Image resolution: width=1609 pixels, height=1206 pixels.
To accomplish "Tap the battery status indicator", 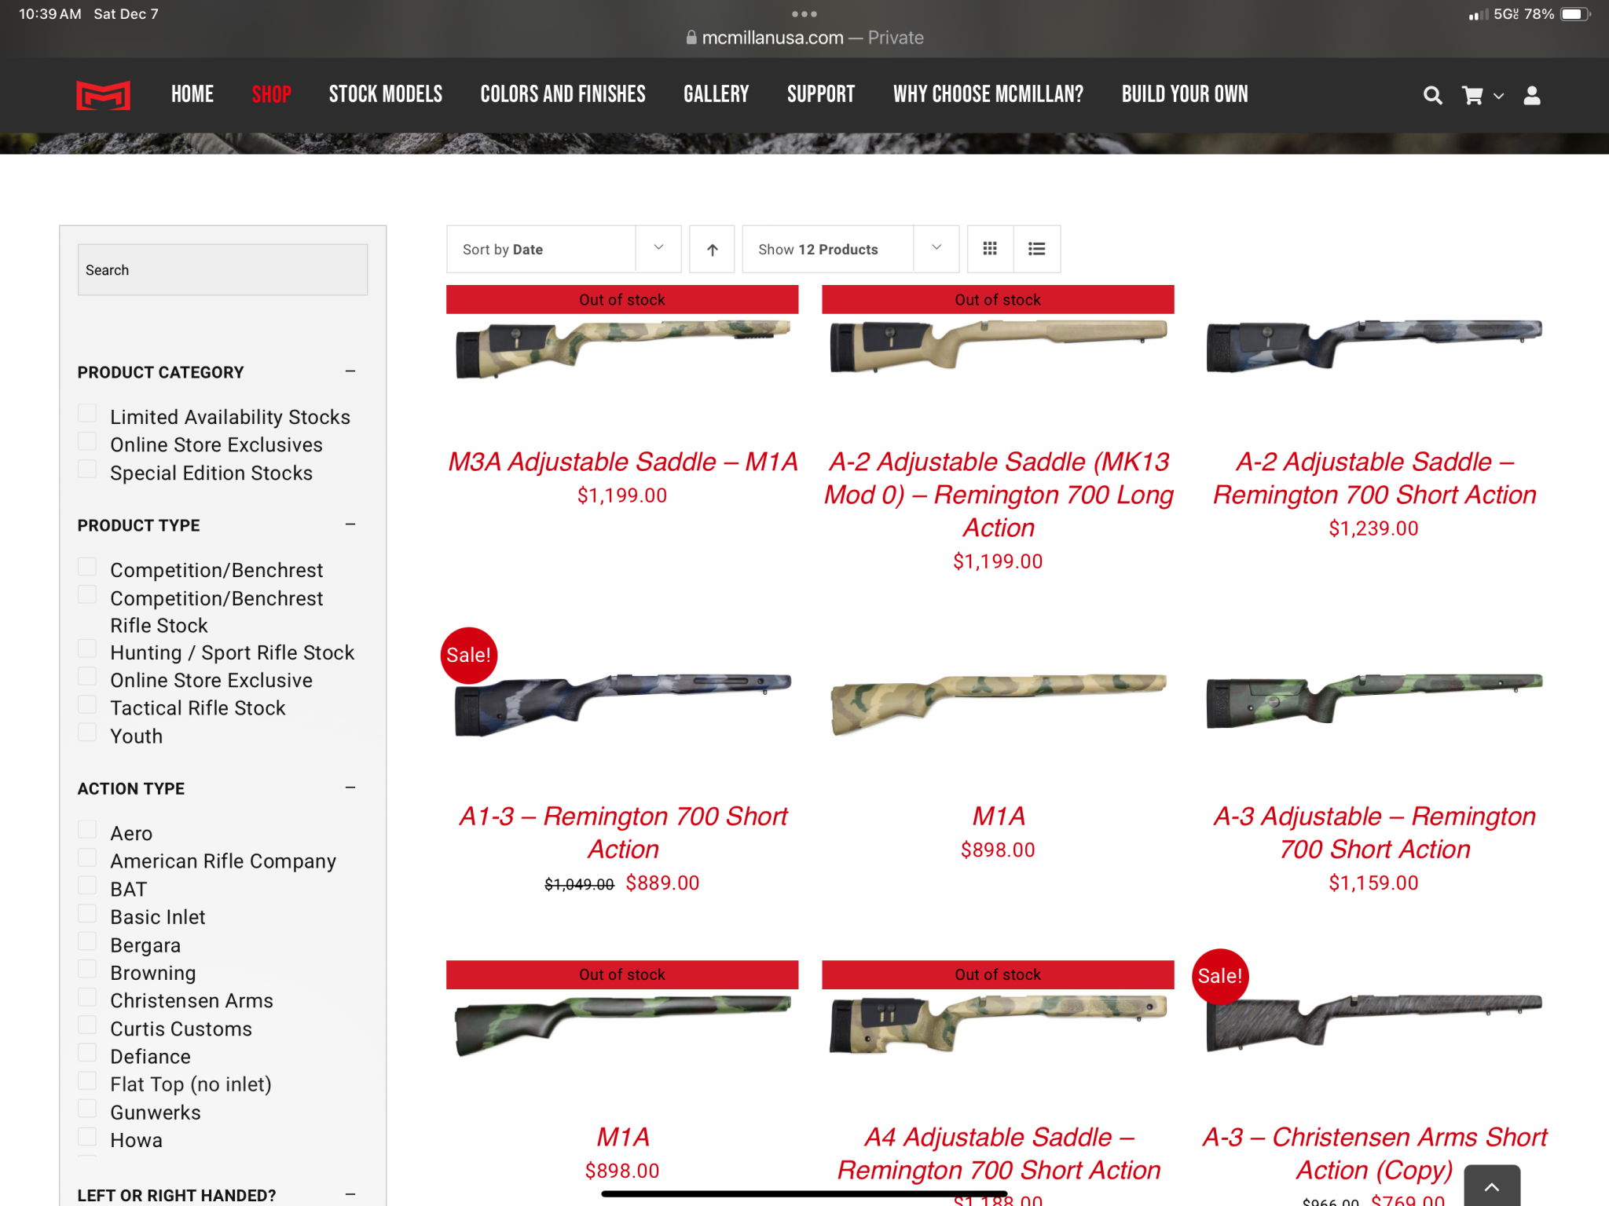I will click(x=1574, y=14).
